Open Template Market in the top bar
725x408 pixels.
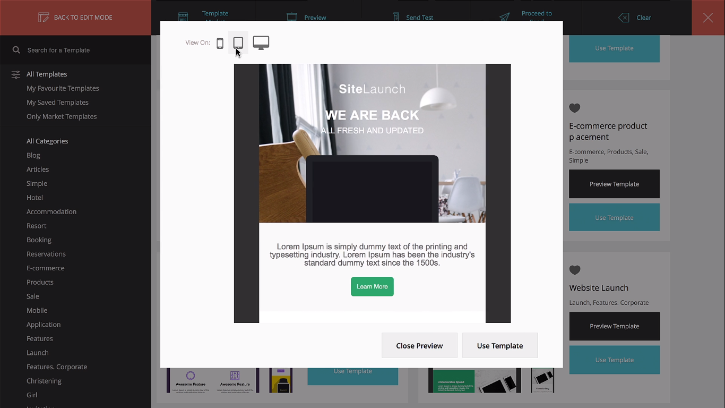(x=204, y=17)
